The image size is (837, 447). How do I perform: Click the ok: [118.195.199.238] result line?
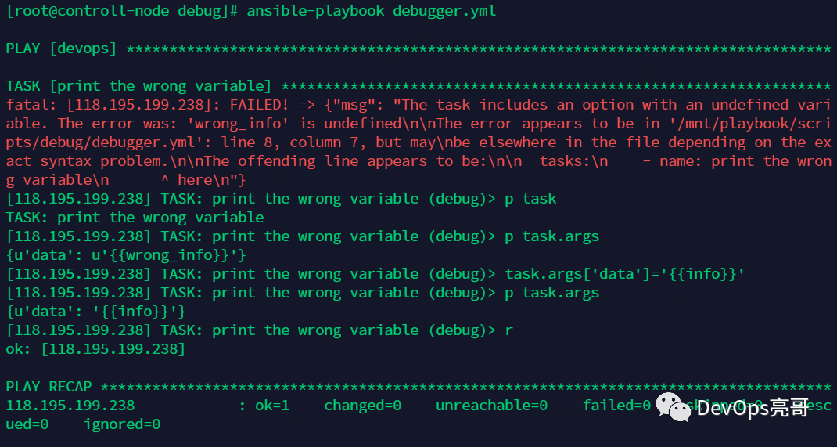[95, 349]
